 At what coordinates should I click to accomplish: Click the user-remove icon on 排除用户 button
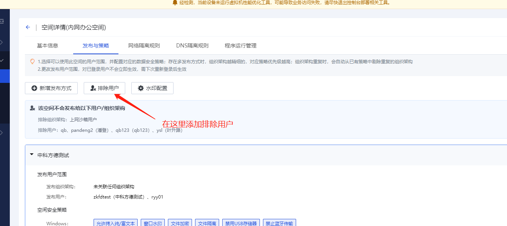[93, 88]
